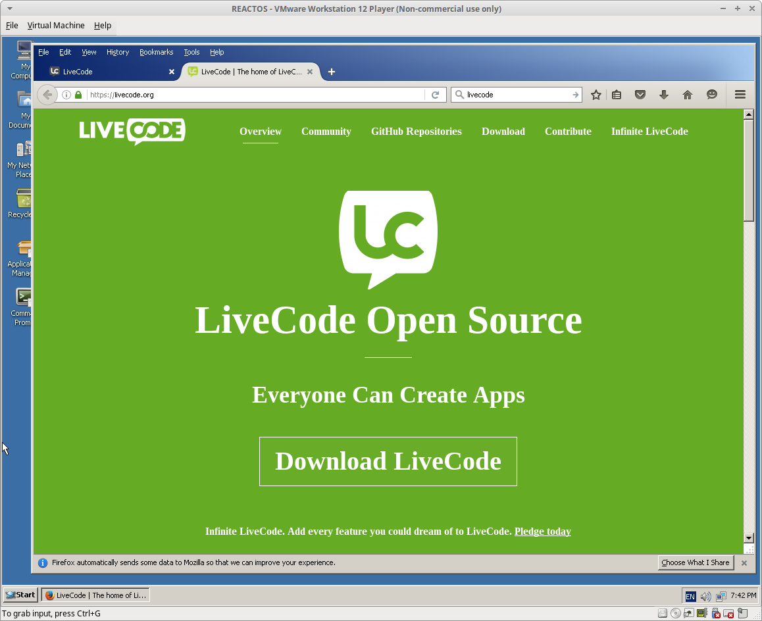
Task: Click the site information icon in address bar
Action: (x=66, y=95)
